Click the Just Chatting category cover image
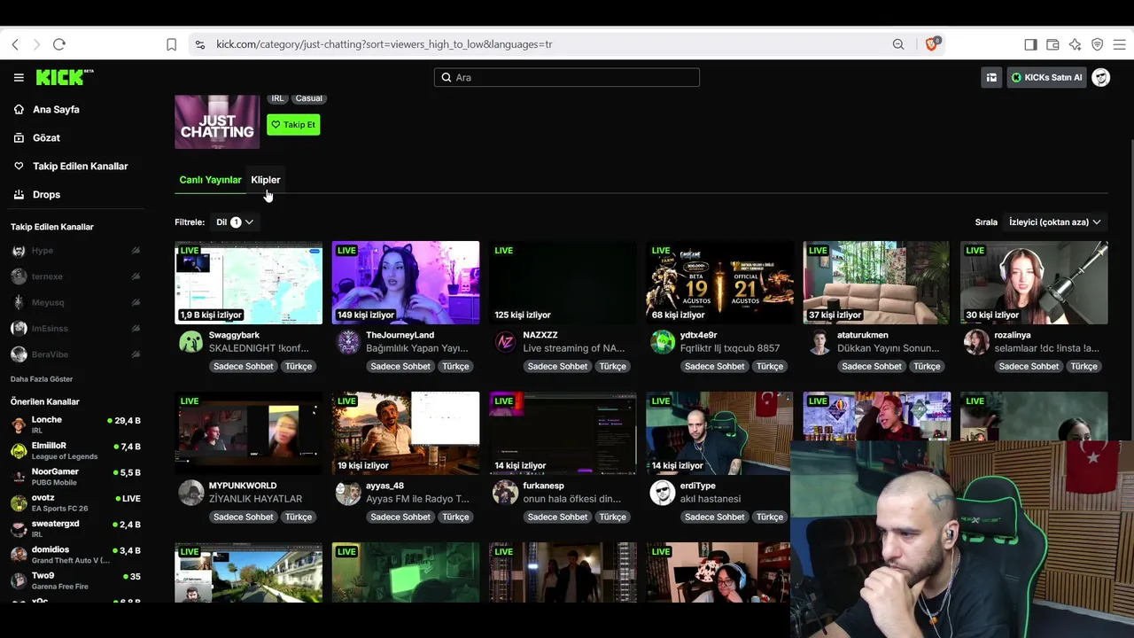Viewport: 1134px width, 638px height. tap(217, 121)
